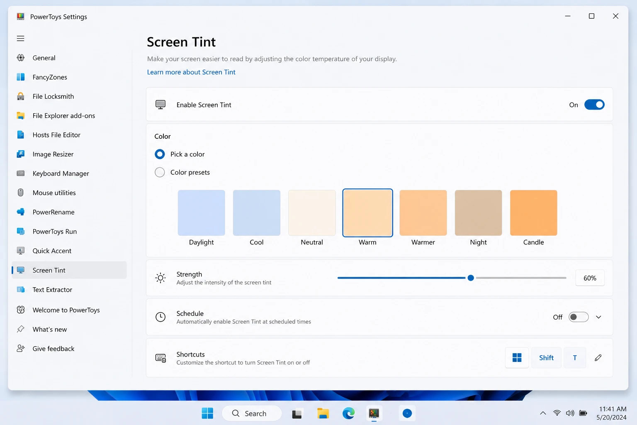Viewport: 637px width, 425px height.
Task: Click the Strength 60% value field
Action: [590, 278]
